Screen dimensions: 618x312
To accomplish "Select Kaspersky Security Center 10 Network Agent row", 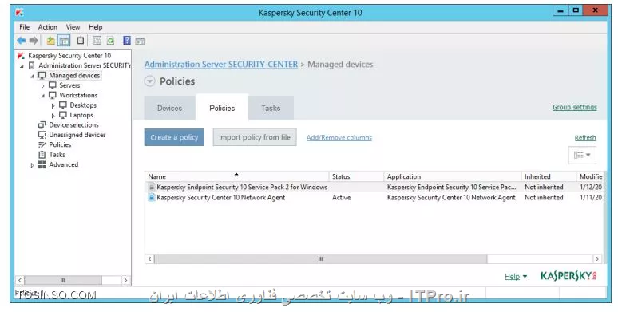I will [374, 197].
